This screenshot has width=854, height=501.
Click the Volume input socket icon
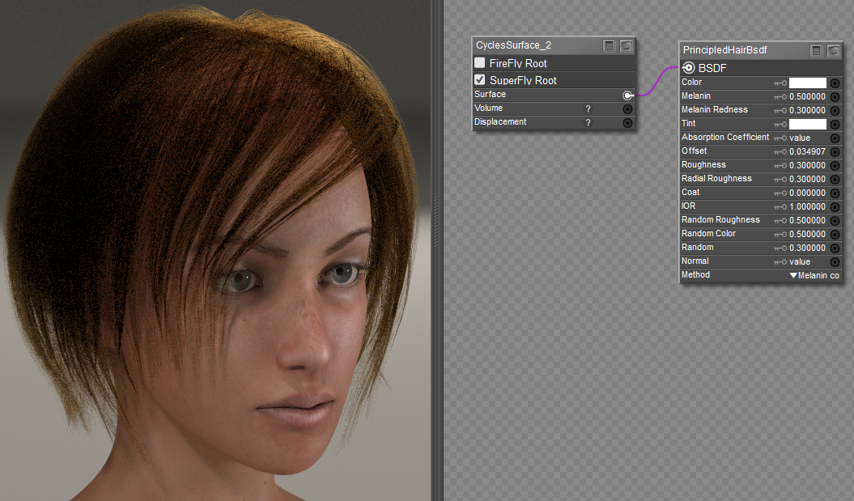627,108
